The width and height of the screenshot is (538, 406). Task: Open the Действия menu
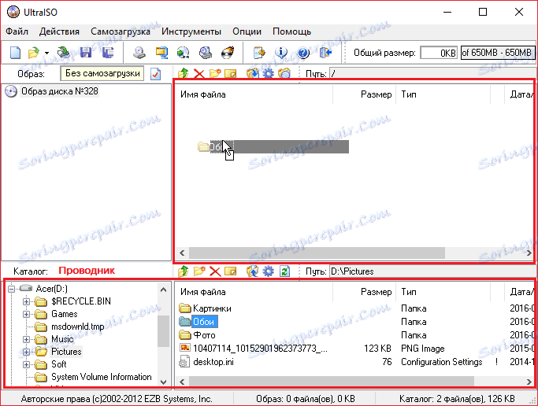coord(59,31)
